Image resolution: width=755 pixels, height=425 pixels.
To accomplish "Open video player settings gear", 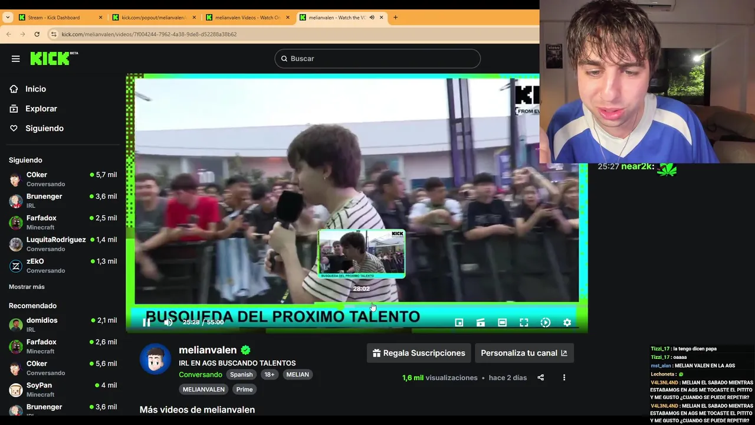I will tap(567, 322).
